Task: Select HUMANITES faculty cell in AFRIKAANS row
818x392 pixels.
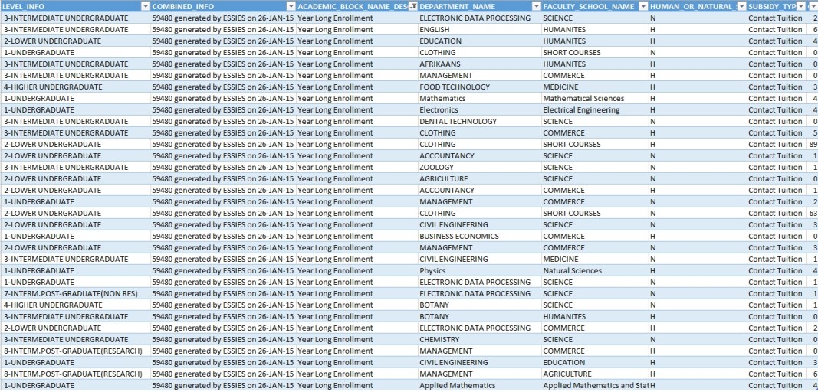Action: (x=595, y=64)
